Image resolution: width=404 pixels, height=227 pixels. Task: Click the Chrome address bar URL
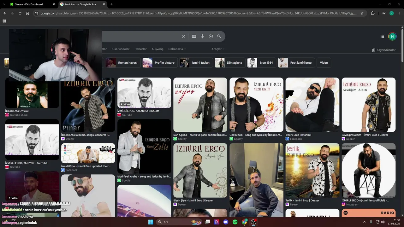coord(199,13)
